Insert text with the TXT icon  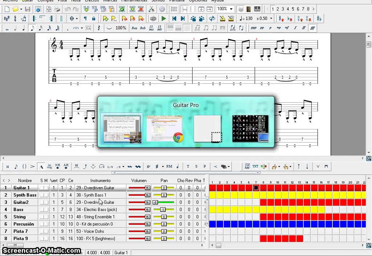pyautogui.click(x=255, y=166)
